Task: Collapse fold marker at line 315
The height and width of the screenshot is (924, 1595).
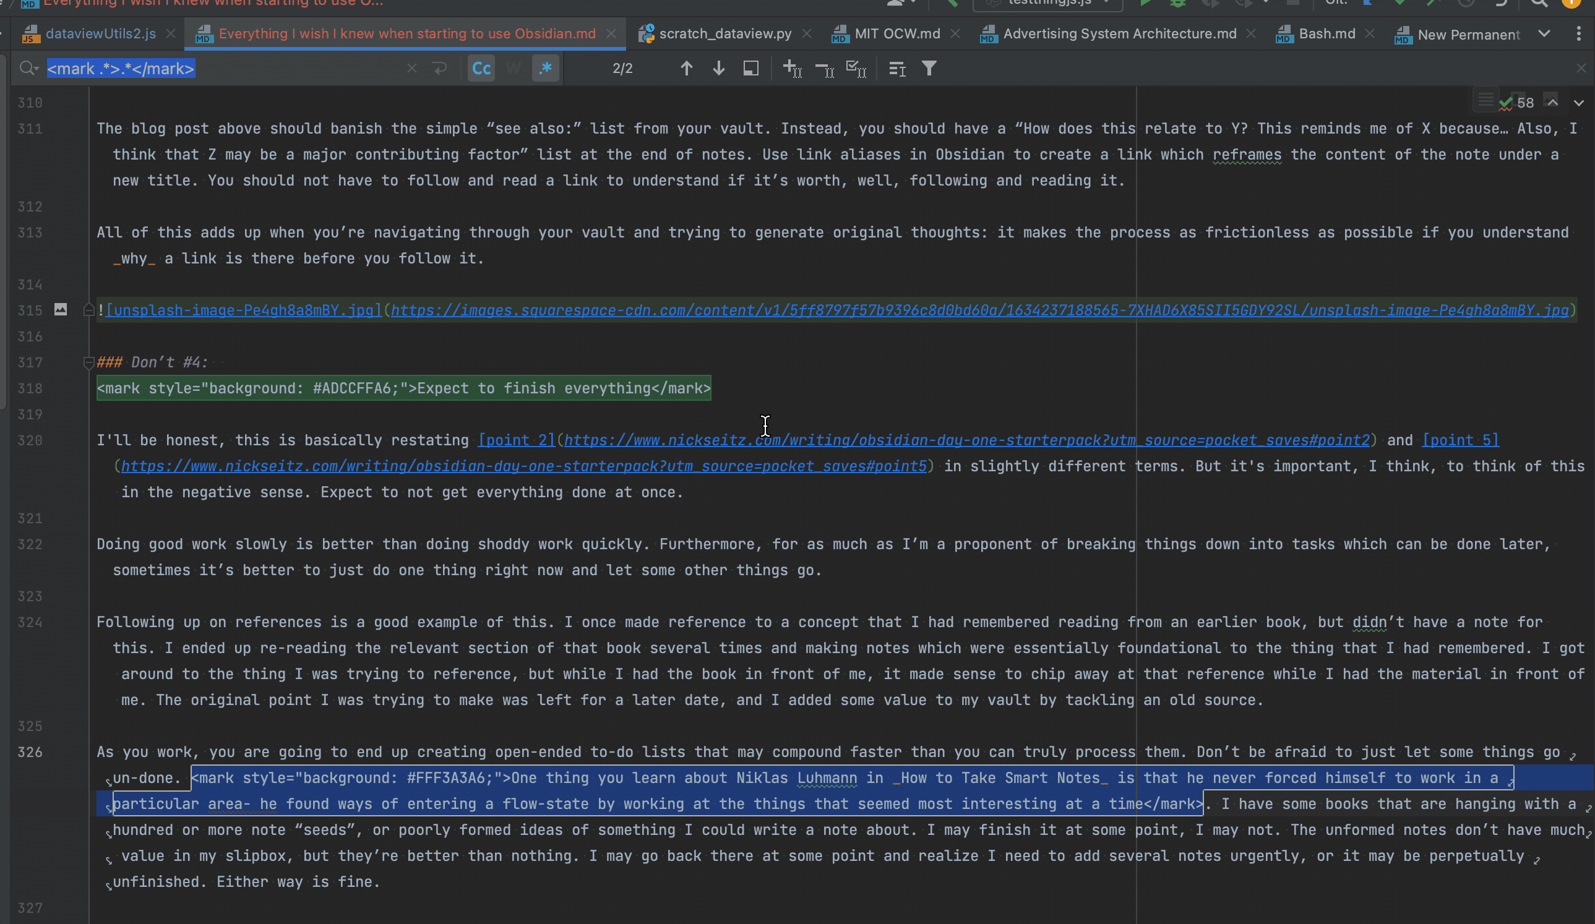Action: pos(88,310)
